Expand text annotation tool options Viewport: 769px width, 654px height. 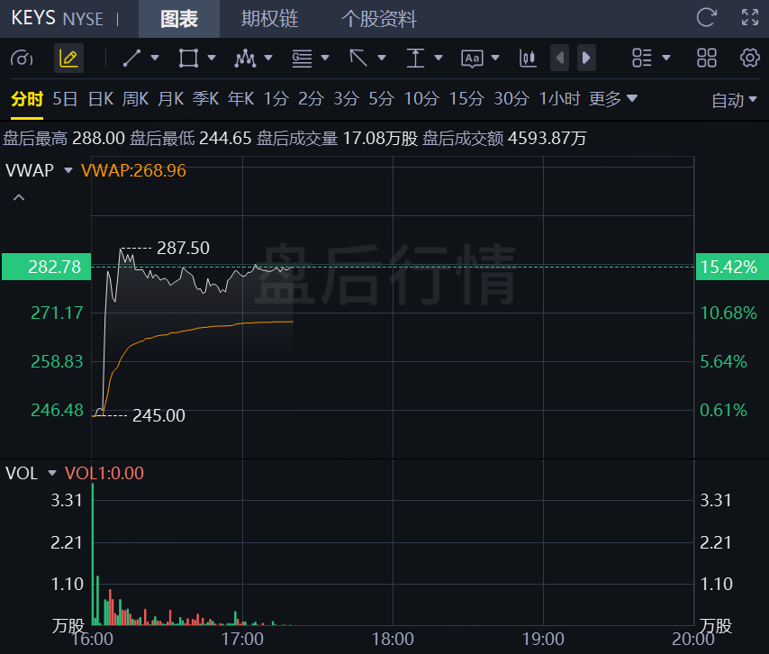pos(495,58)
